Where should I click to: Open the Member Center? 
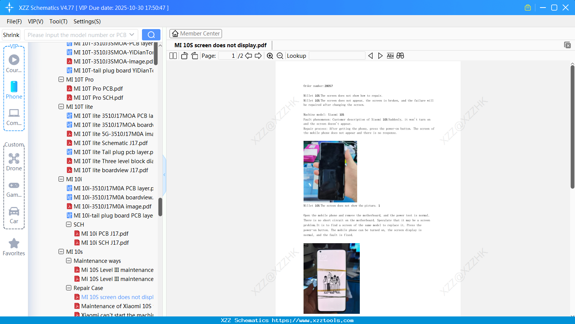click(196, 34)
